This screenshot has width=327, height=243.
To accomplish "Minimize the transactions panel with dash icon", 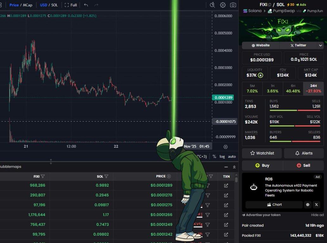I will pos(226,167).
